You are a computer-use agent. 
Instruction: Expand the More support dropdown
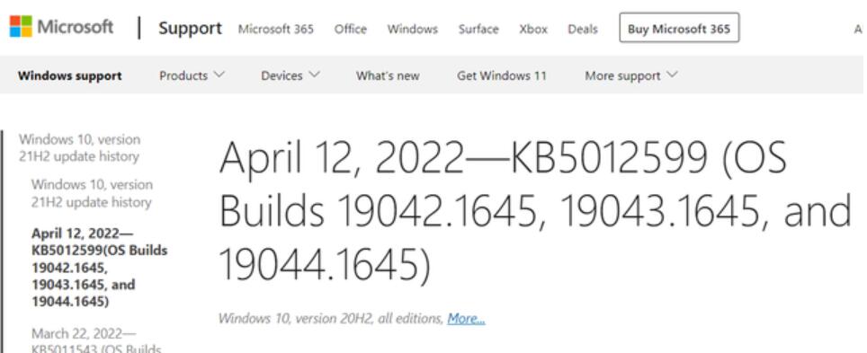630,75
